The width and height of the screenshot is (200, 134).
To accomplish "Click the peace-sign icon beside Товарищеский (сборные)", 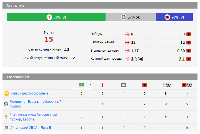I will point(6,93).
